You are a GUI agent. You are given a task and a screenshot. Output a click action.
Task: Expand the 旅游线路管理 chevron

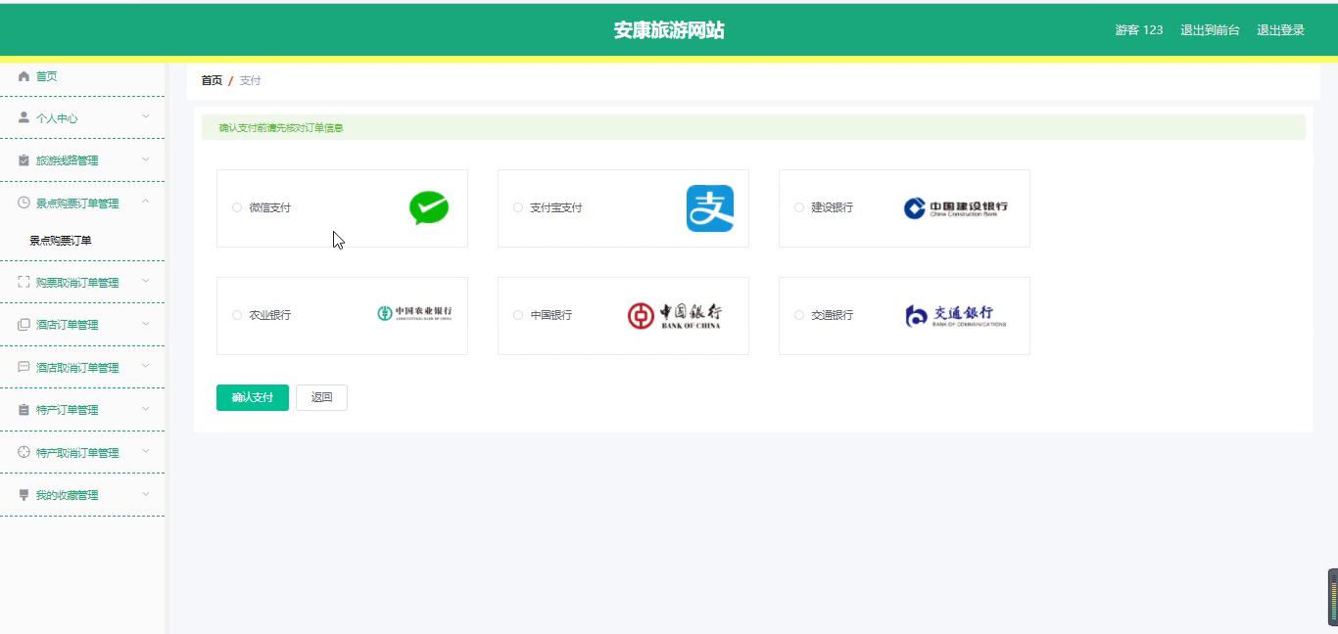point(146,159)
